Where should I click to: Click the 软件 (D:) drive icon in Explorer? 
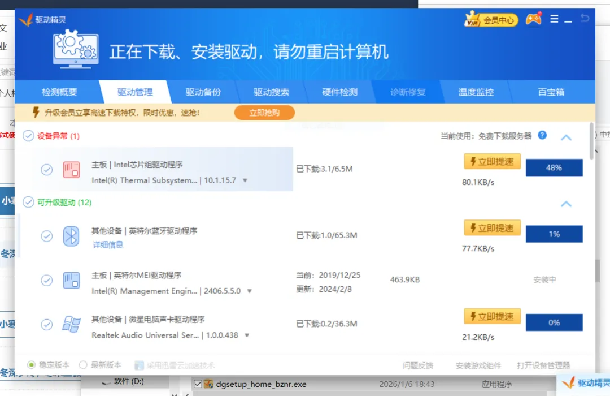point(106,383)
